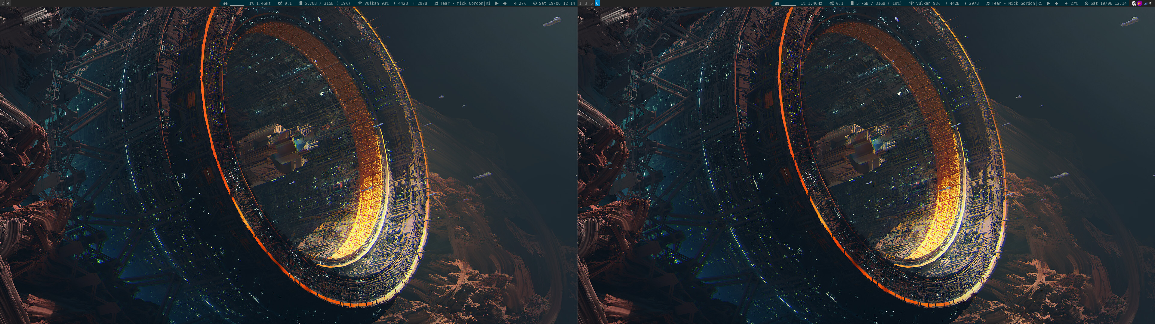Open the Bluetooth tray icon

click(x=1134, y=3)
